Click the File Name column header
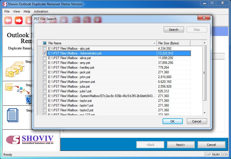This screenshot has width=231, height=159. tap(97, 43)
